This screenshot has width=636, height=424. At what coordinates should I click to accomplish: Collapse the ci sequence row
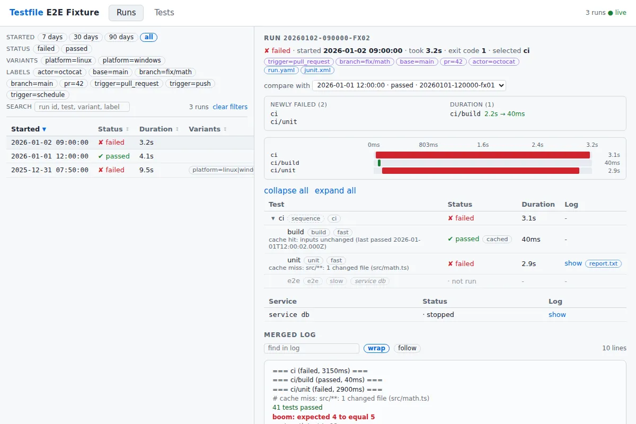pyautogui.click(x=273, y=218)
